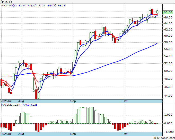The image size is (175, 140).
Task: Click Oct on the MACD panel axis
Action: (x=125, y=134)
